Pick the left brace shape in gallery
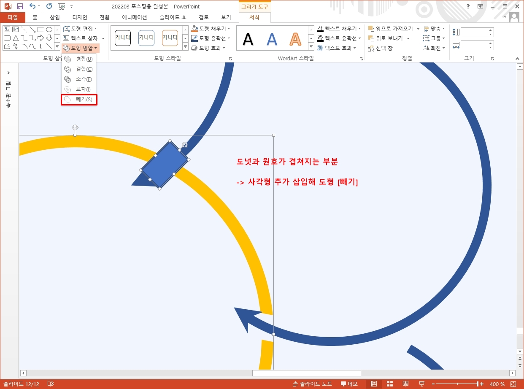Viewport: 524px width, 389px height. (41, 46)
